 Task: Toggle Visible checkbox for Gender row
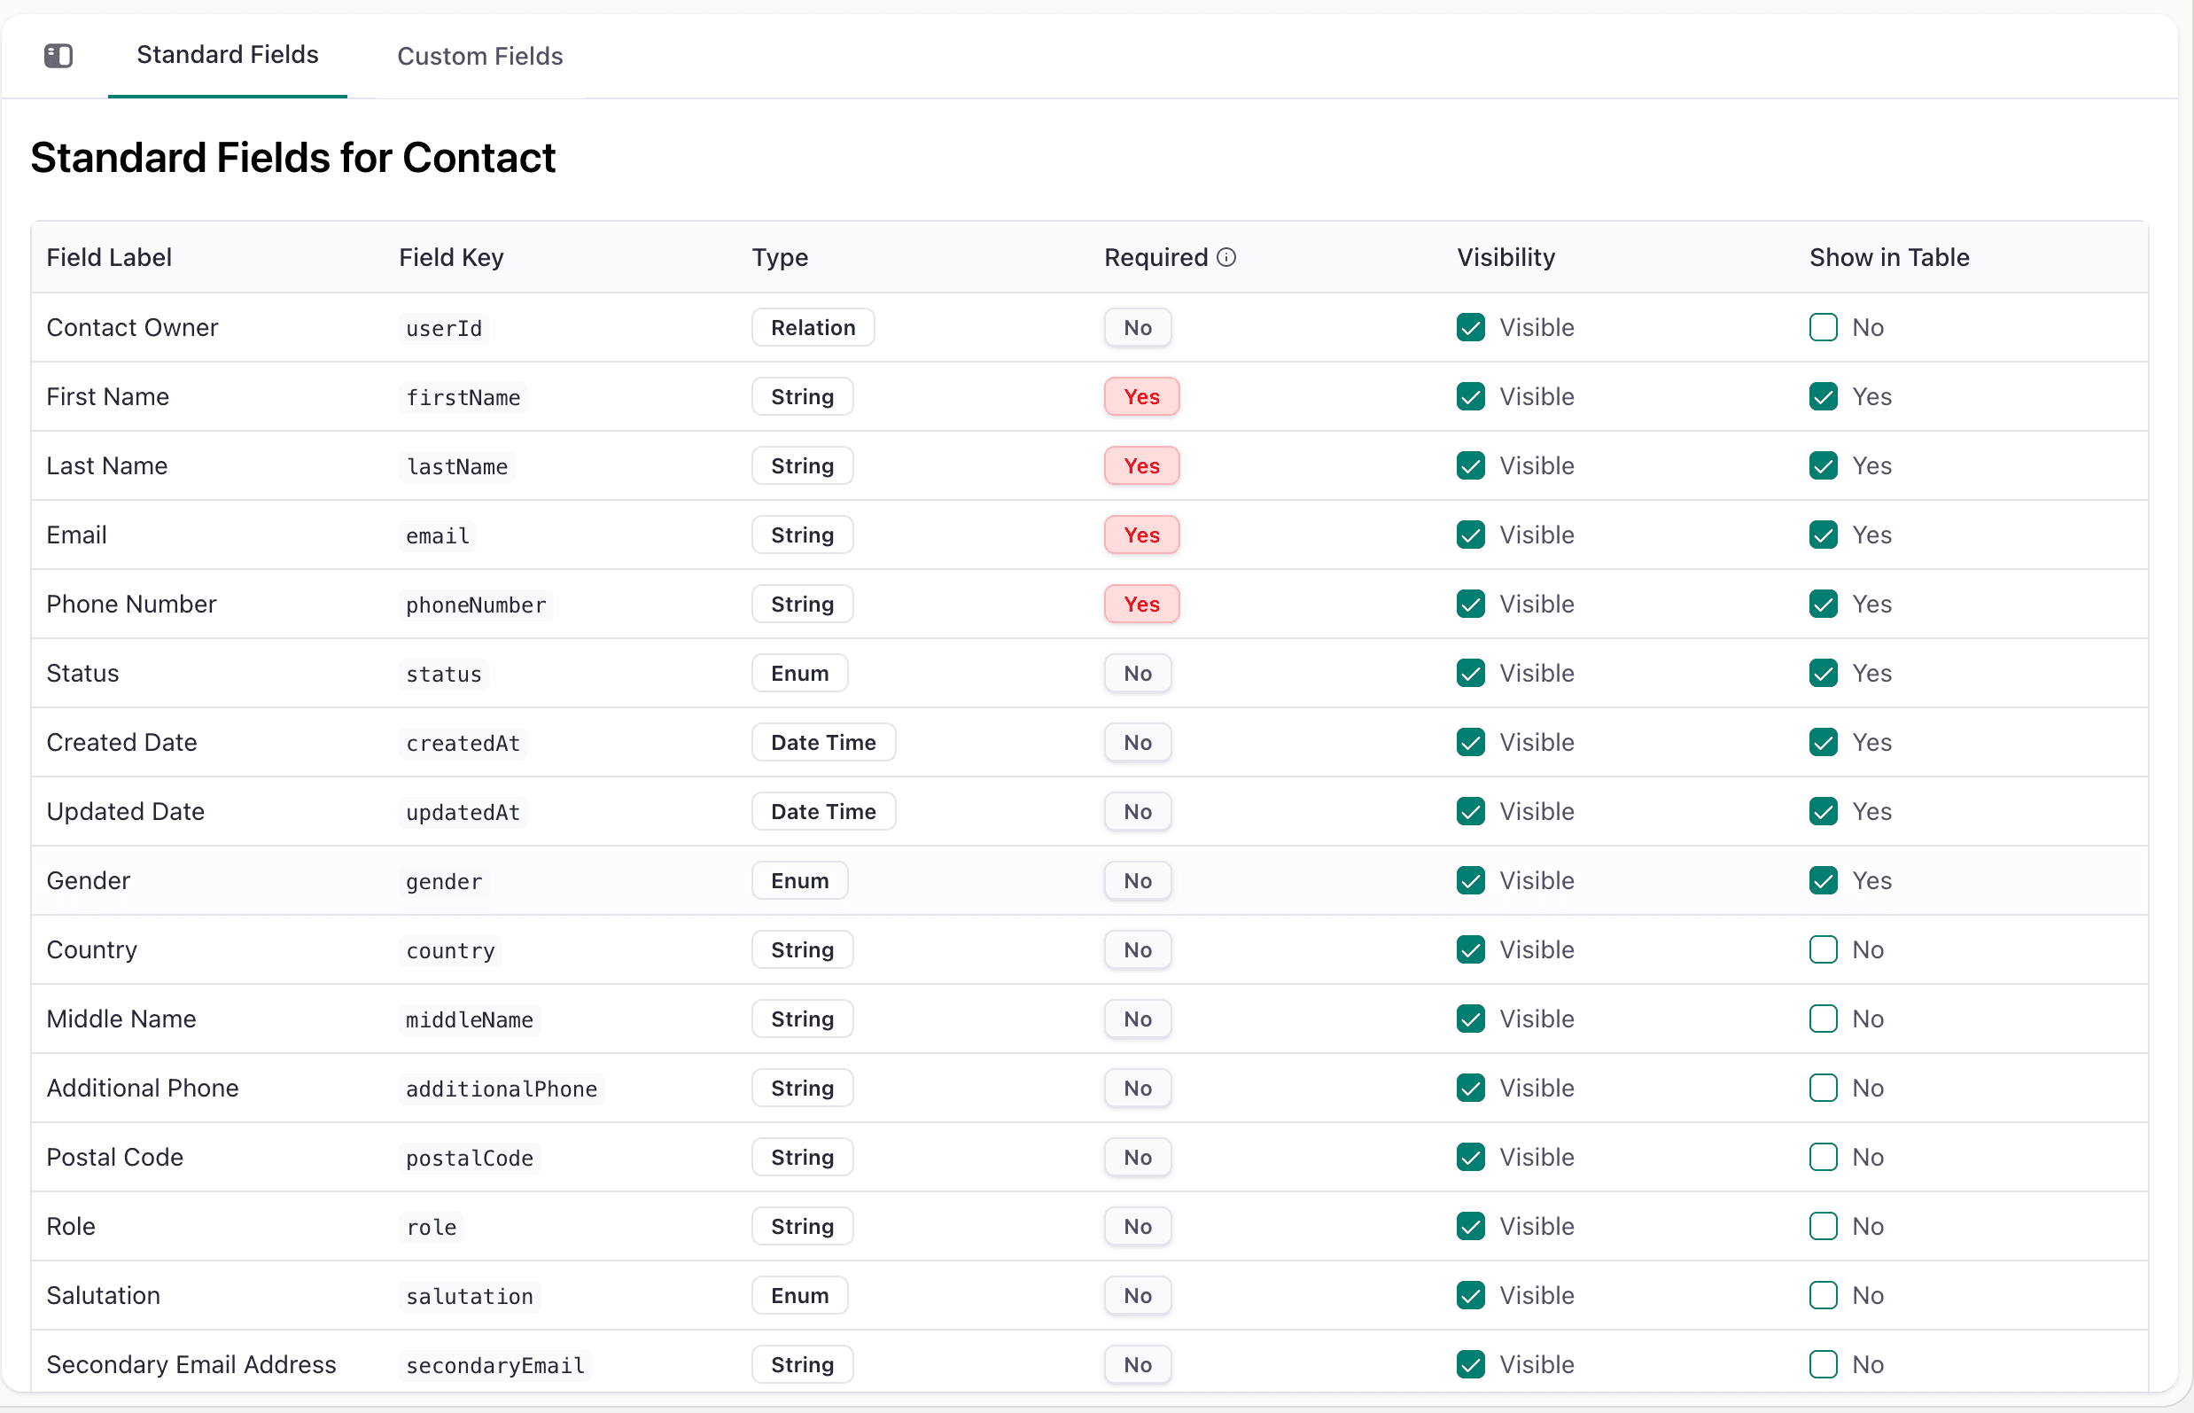click(x=1470, y=881)
